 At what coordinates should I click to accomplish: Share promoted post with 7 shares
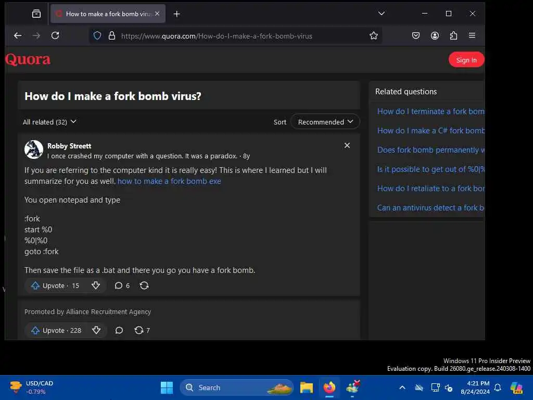click(x=142, y=330)
